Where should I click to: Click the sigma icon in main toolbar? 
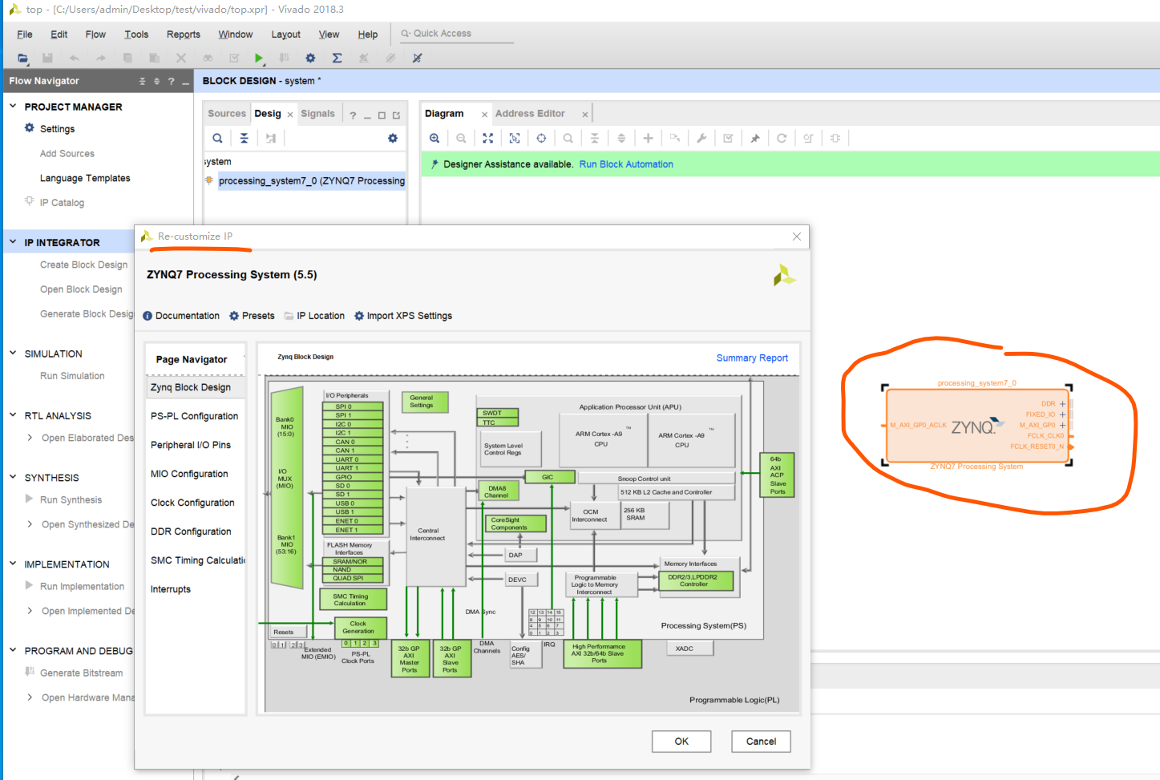(337, 58)
